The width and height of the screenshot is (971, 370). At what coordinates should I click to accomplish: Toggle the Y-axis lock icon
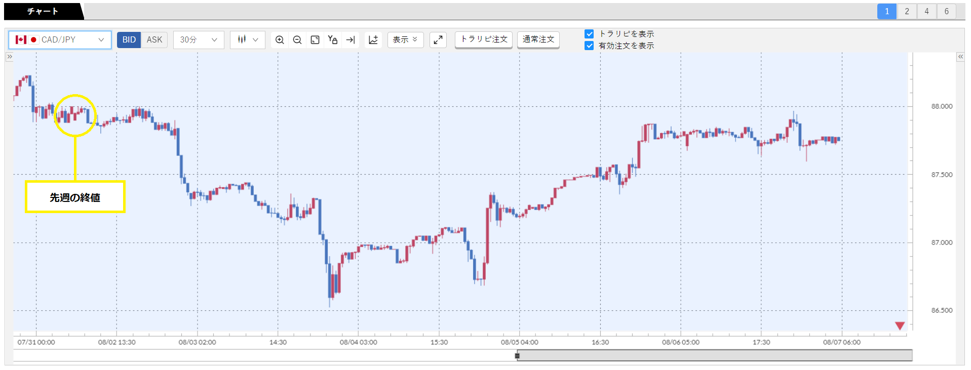tap(333, 39)
